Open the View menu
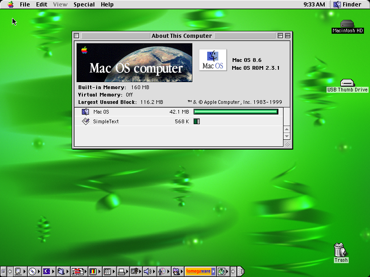 (60, 5)
